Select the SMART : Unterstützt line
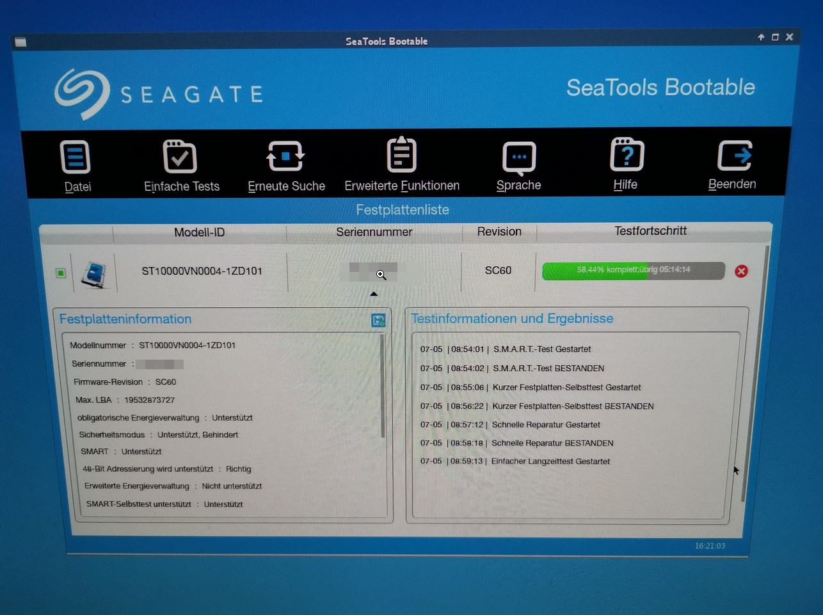The width and height of the screenshot is (823, 615). [121, 452]
